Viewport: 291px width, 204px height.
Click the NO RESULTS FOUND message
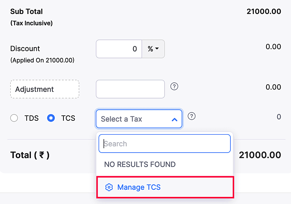140,164
